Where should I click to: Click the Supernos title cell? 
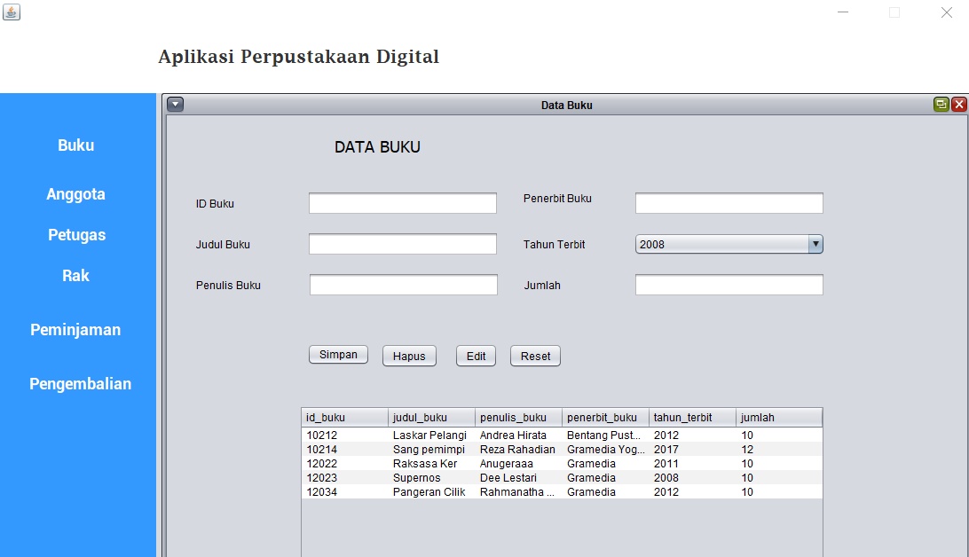(431, 477)
